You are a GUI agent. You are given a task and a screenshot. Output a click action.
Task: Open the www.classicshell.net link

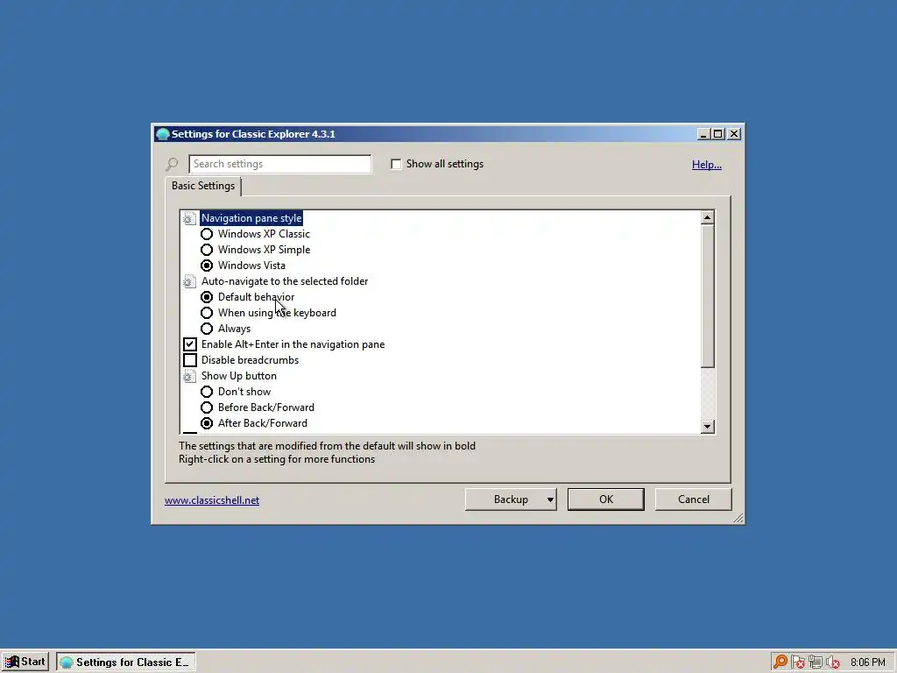pos(212,500)
